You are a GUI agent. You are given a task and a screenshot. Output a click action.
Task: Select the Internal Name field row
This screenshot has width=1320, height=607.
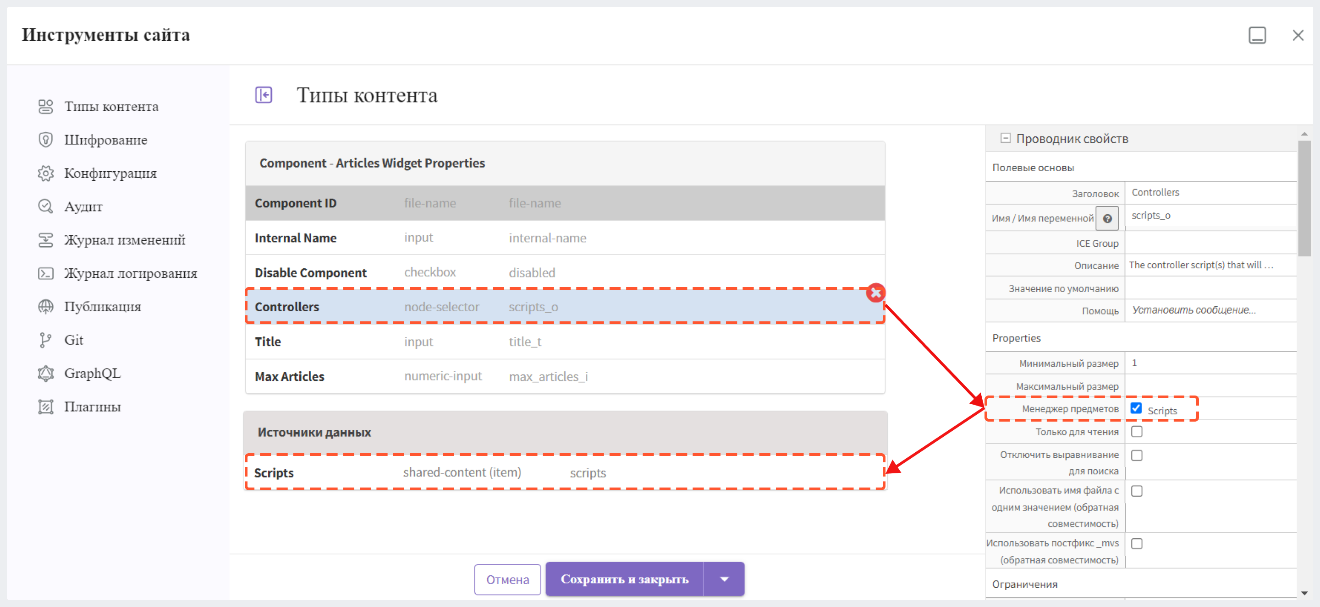click(x=565, y=238)
